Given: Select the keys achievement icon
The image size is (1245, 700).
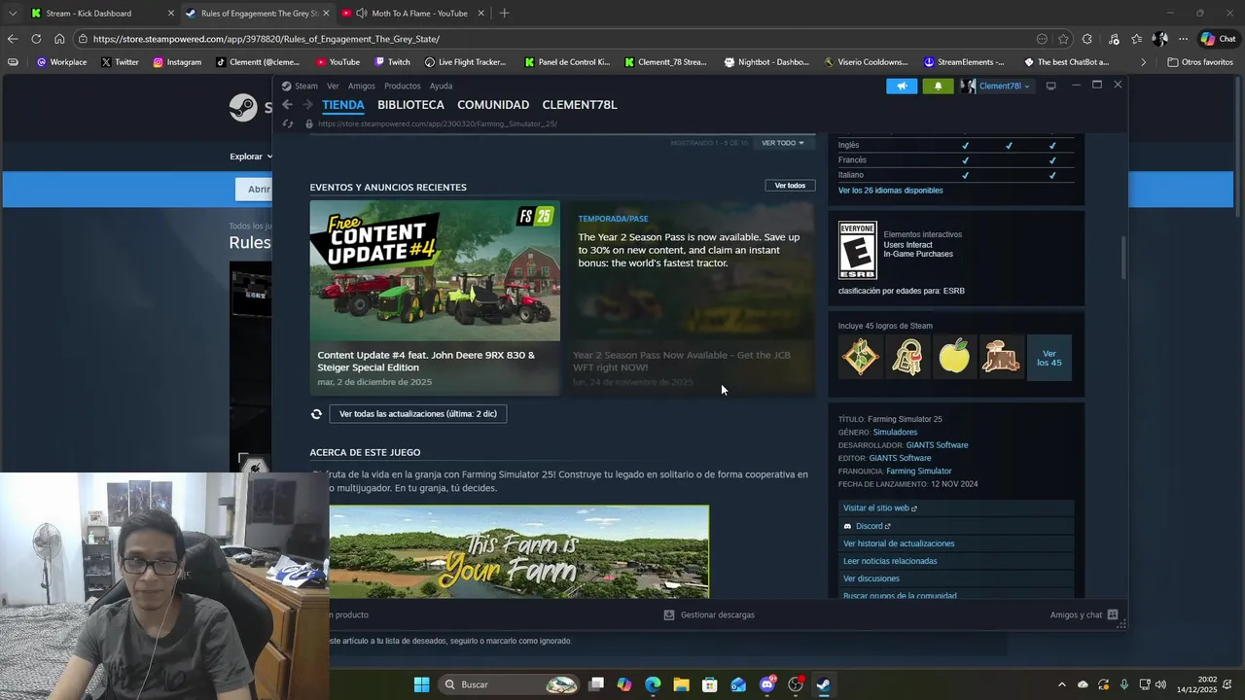Looking at the screenshot, I should pyautogui.click(x=907, y=357).
